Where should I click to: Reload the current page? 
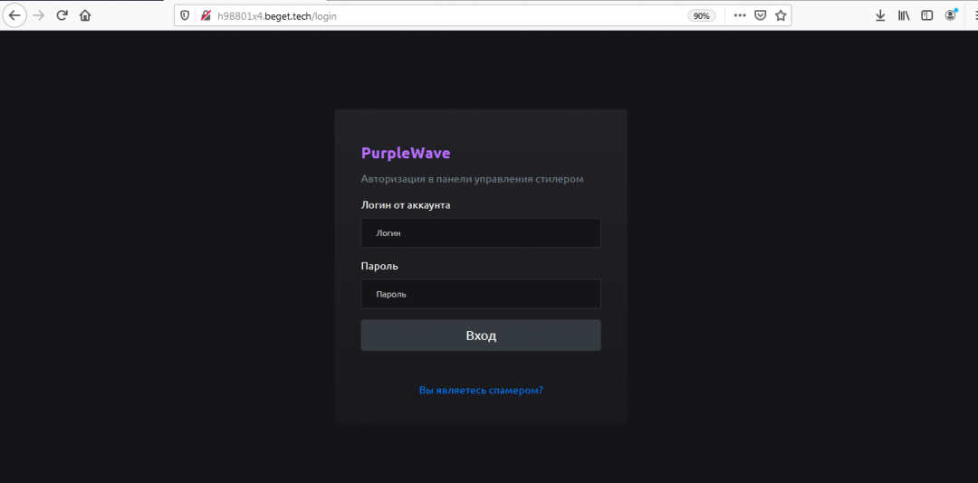pos(62,15)
